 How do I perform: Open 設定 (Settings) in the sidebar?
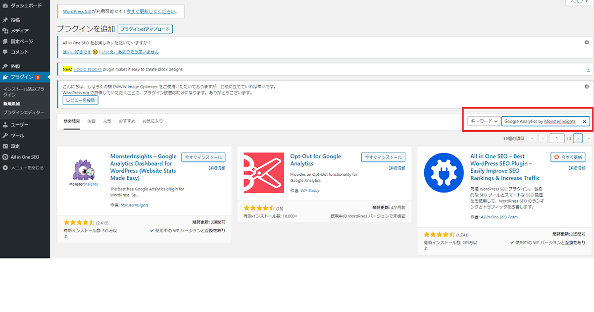point(6,146)
